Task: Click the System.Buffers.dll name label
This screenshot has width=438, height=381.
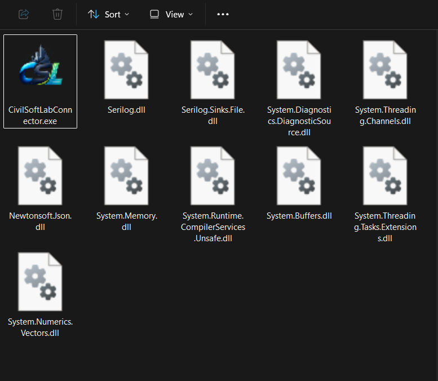Action: [299, 216]
